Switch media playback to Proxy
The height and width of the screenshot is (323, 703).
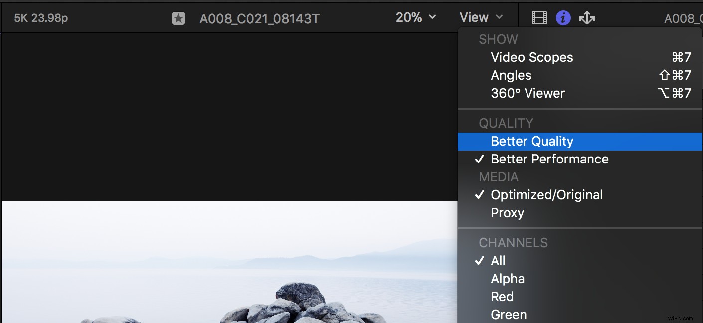click(x=507, y=213)
